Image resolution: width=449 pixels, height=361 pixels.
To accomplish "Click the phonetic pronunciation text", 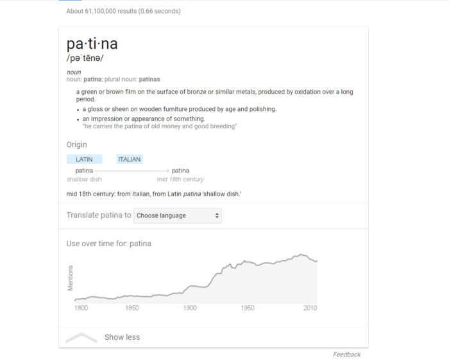I will (x=85, y=58).
